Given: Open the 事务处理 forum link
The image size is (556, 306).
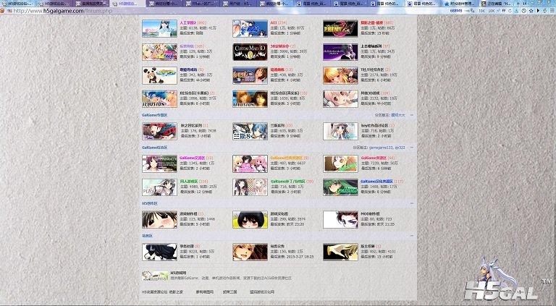Looking at the screenshot, I should click(187, 246).
